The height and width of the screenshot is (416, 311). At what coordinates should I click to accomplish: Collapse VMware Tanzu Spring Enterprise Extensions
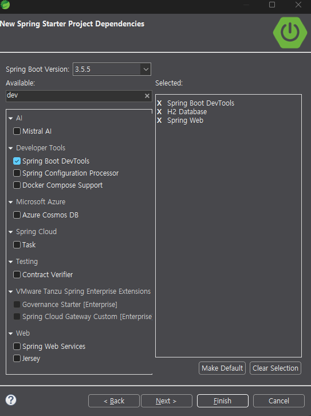click(x=11, y=291)
